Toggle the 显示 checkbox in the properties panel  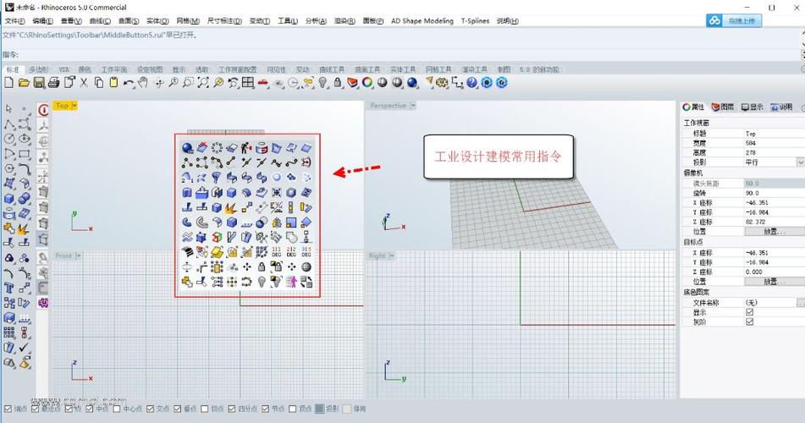pyautogui.click(x=749, y=312)
